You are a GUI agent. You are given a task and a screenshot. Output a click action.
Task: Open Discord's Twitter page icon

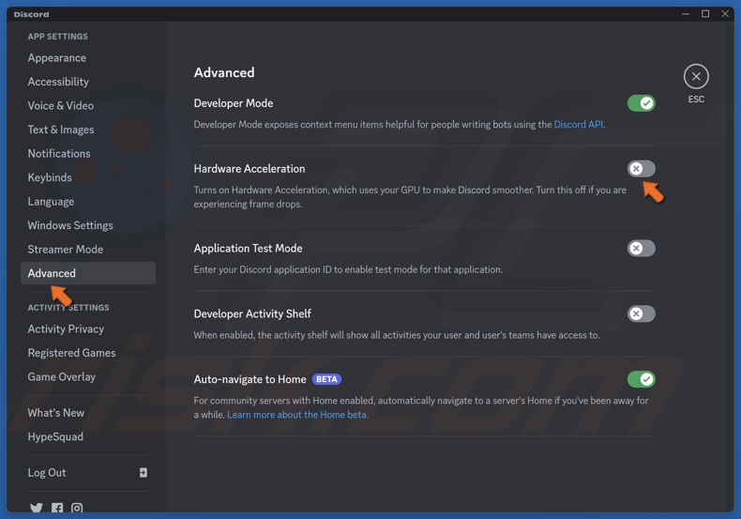click(x=37, y=508)
